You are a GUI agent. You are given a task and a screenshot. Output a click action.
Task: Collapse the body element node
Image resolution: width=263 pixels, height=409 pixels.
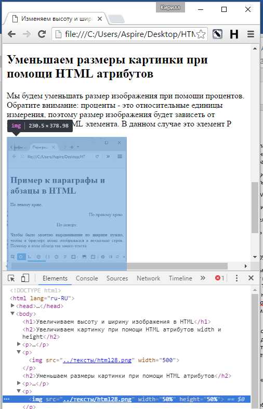tap(12, 313)
